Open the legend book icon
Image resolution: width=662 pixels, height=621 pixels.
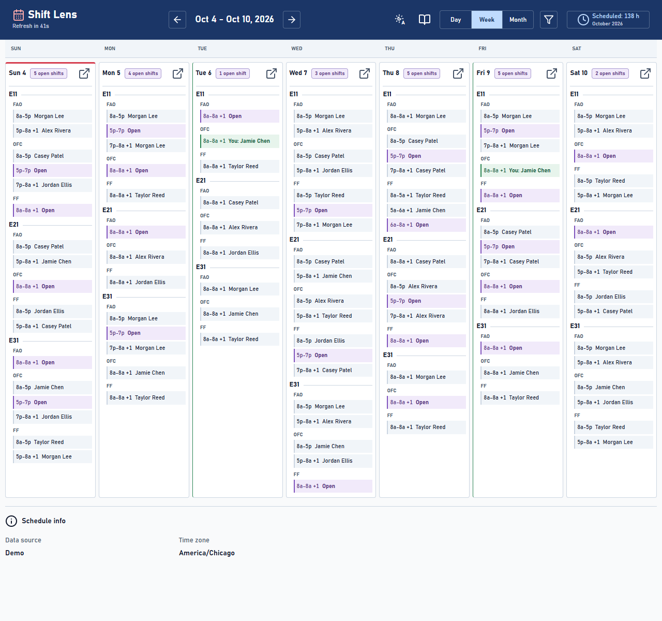point(425,20)
